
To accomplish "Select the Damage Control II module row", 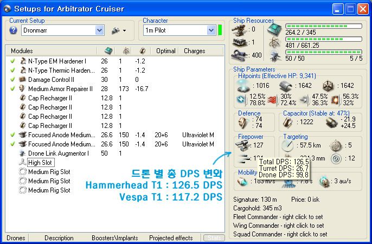I will (x=115, y=80).
